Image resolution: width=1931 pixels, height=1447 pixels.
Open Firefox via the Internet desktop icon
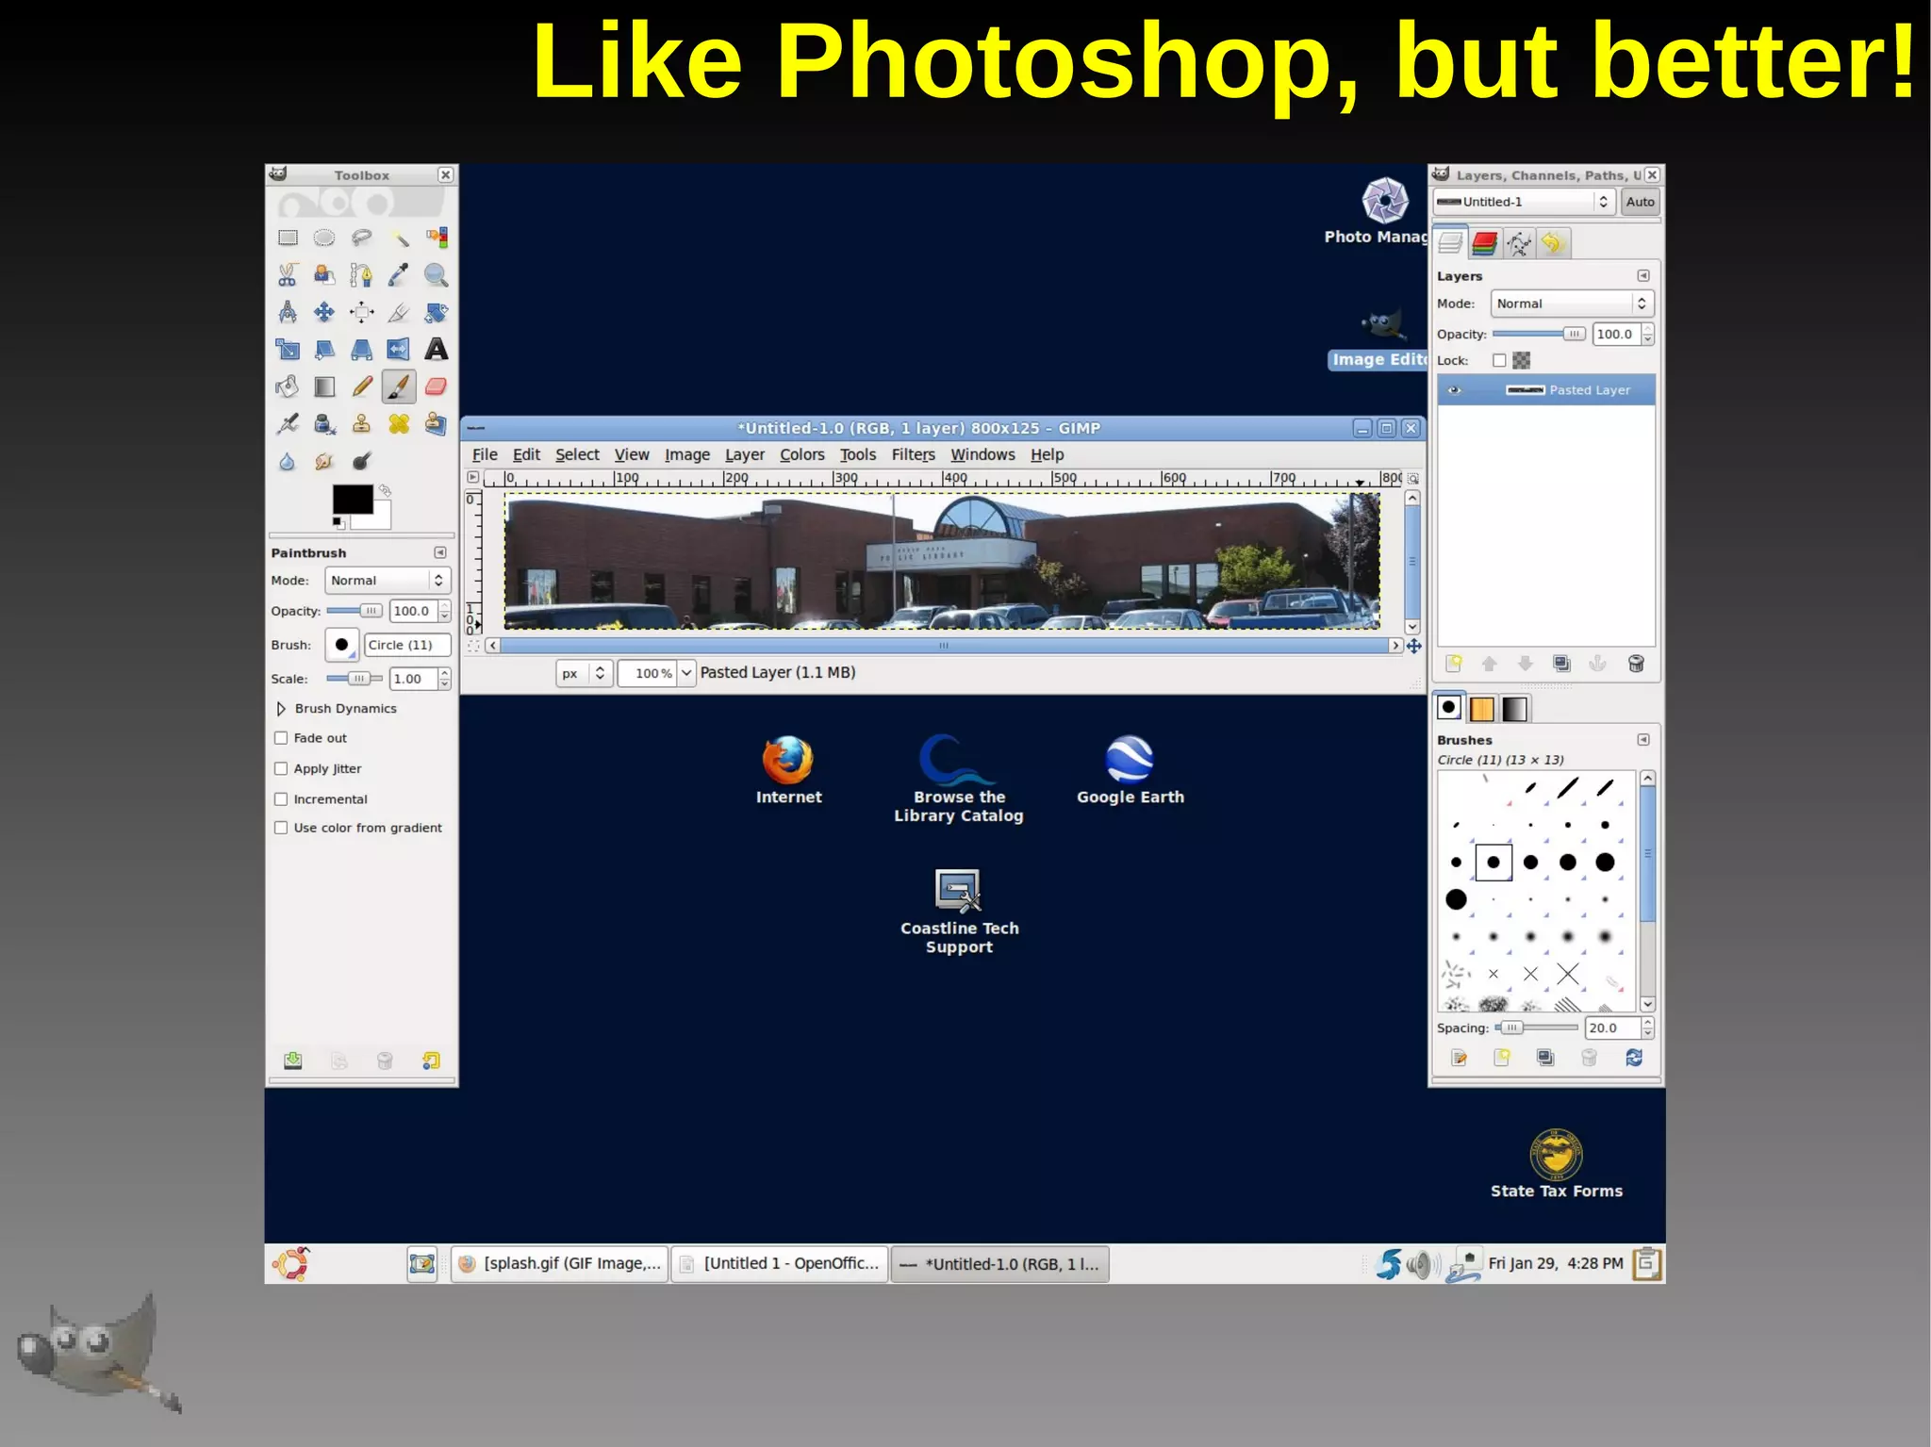point(787,761)
